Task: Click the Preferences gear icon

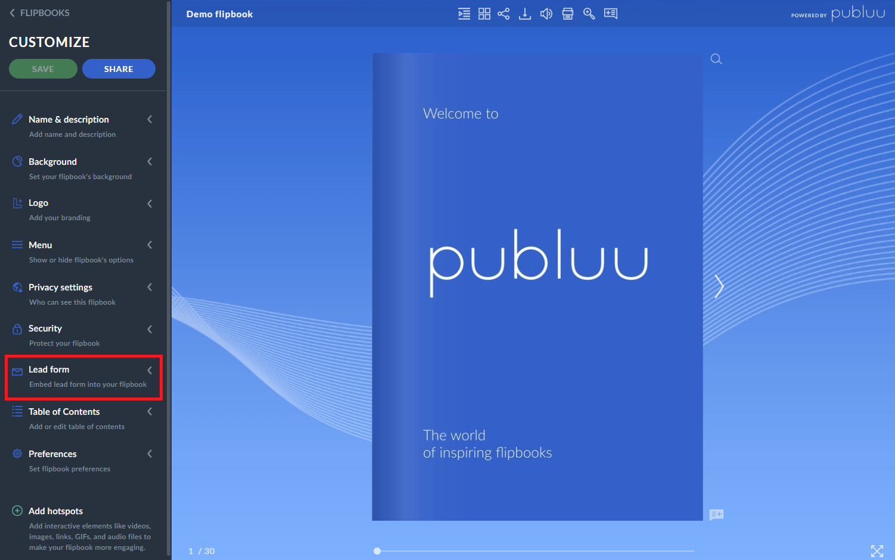Action: tap(17, 453)
